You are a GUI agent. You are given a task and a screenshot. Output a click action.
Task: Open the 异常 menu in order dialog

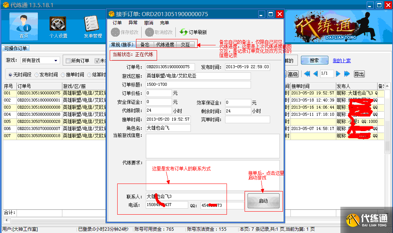coord(133,23)
